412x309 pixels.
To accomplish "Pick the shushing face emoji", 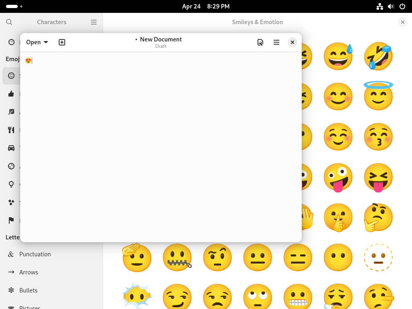I will click(x=338, y=217).
